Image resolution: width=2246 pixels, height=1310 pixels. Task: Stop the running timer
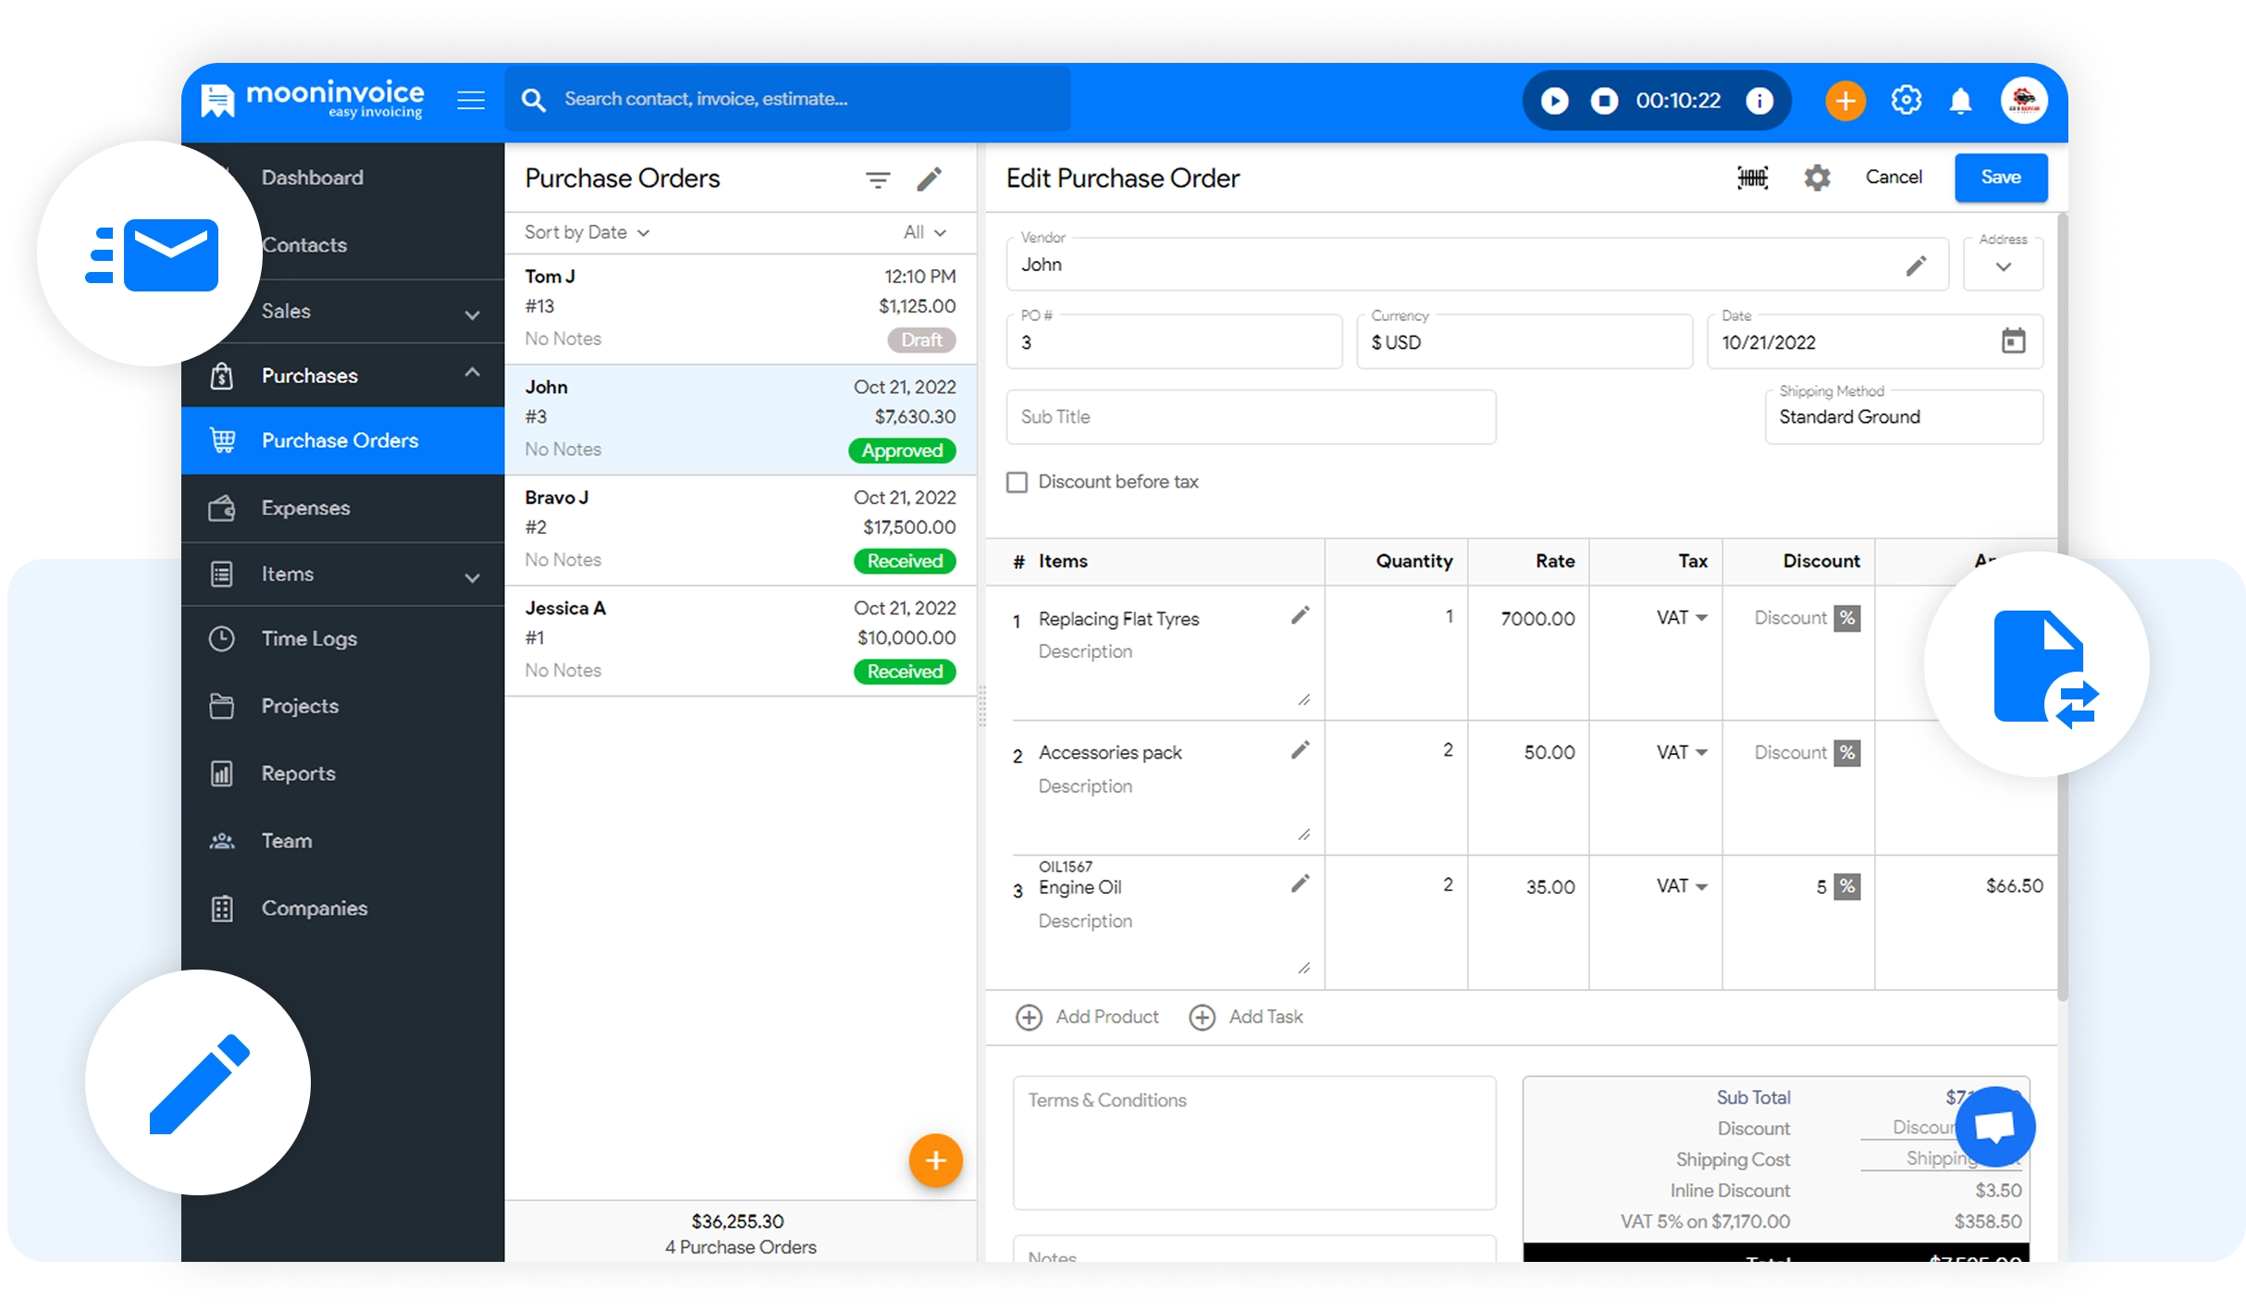coord(1604,101)
